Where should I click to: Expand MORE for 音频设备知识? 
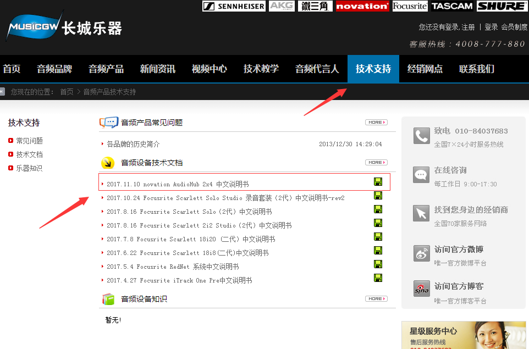coord(376,298)
